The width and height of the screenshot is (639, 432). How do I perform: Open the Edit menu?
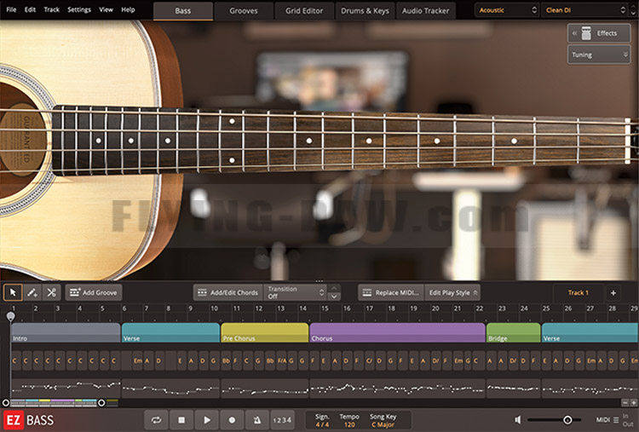coord(30,9)
